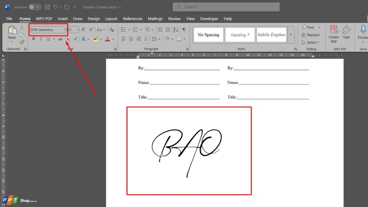Apply red font color
The width and height of the screenshot is (368, 207).
click(108, 39)
